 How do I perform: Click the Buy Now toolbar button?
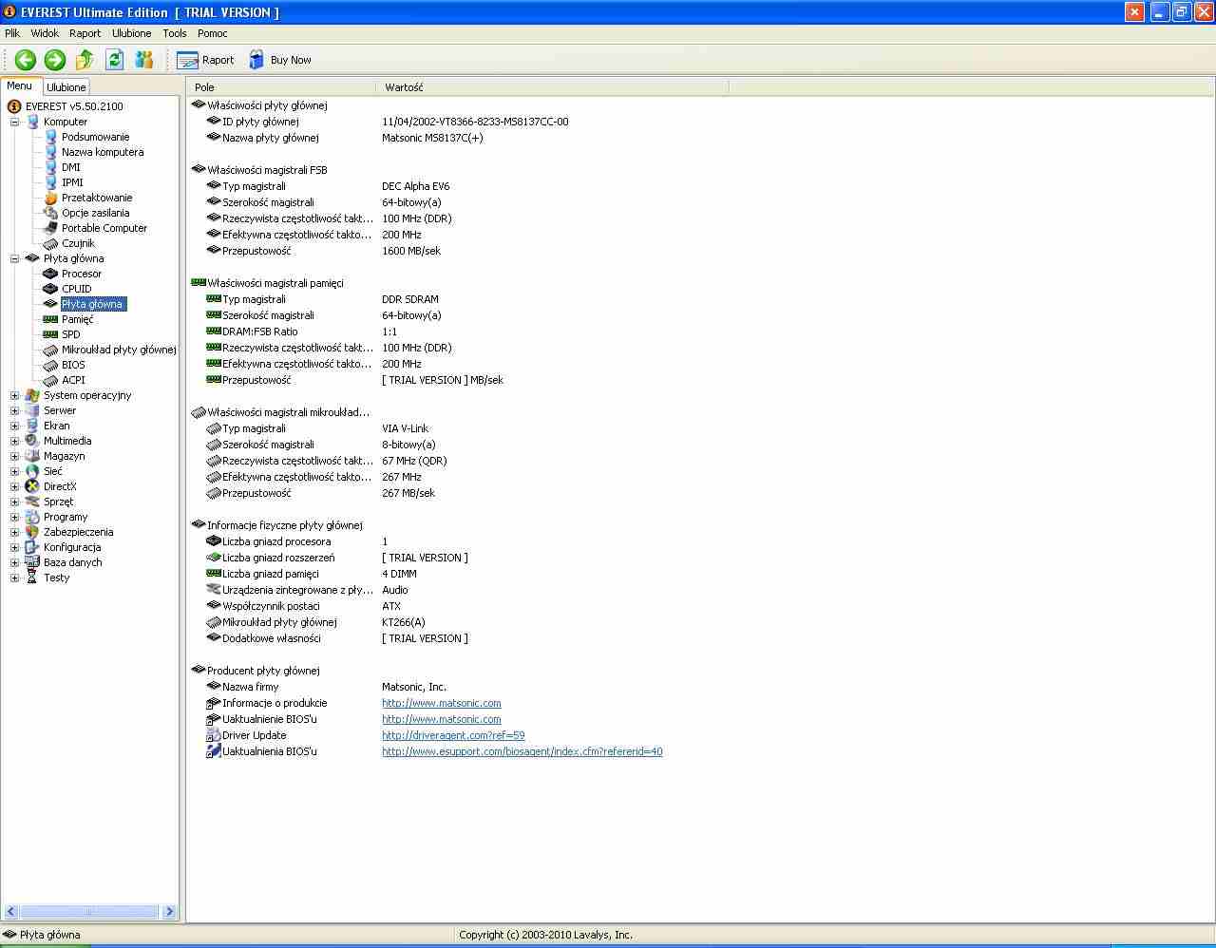click(280, 60)
